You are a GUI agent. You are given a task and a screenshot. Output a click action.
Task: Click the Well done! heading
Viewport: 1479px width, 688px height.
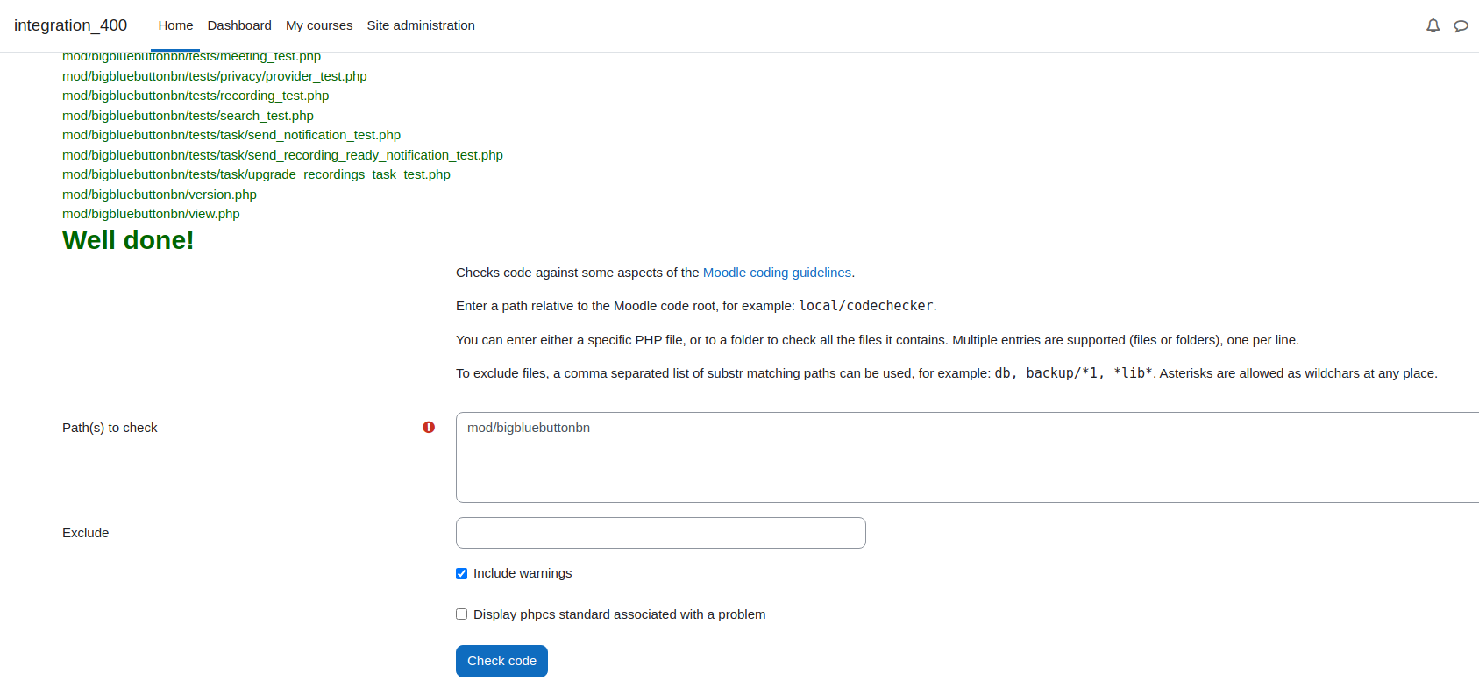click(128, 240)
